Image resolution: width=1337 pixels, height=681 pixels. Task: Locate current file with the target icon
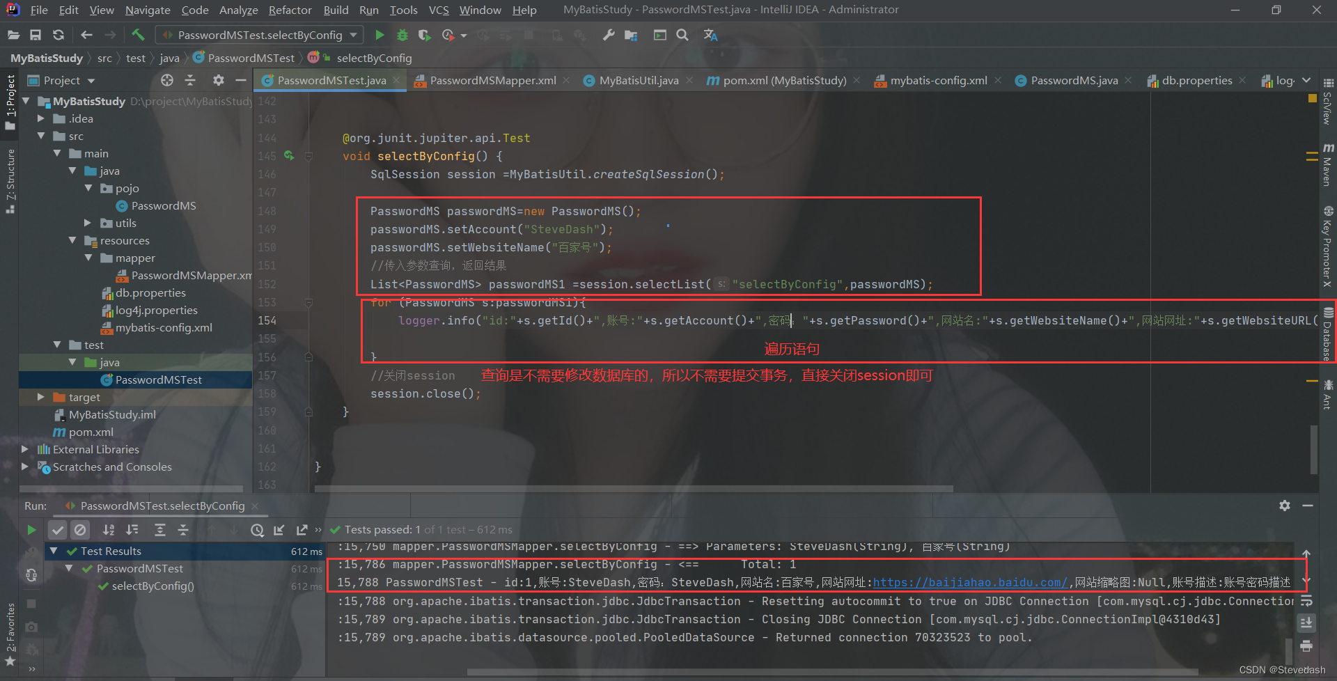[167, 80]
